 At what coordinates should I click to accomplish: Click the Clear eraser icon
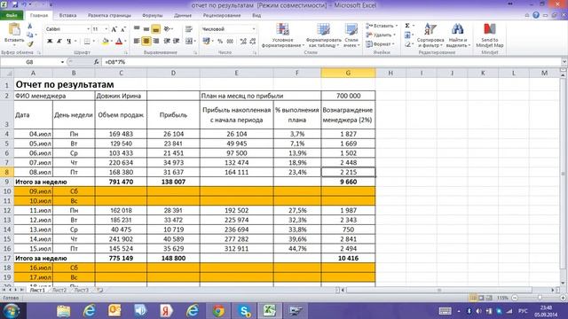point(407,44)
